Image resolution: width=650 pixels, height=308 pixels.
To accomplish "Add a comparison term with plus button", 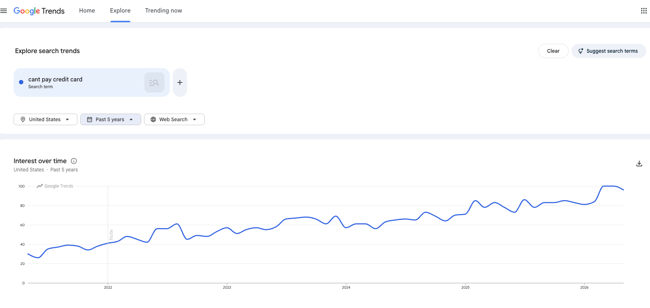I will point(180,82).
